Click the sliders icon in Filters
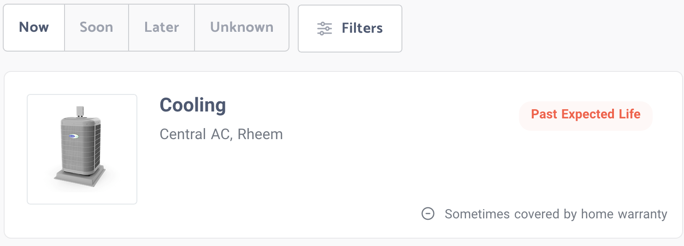Image resolution: width=684 pixels, height=246 pixels. 324,29
